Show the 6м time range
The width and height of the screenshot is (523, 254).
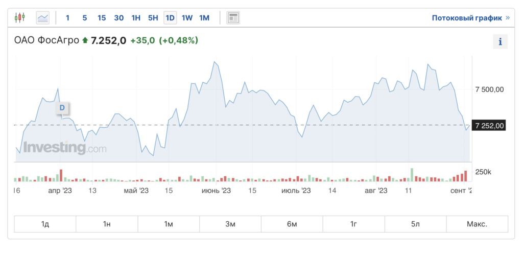pos(292,224)
